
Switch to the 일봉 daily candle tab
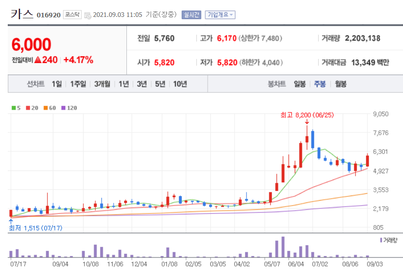point(299,84)
